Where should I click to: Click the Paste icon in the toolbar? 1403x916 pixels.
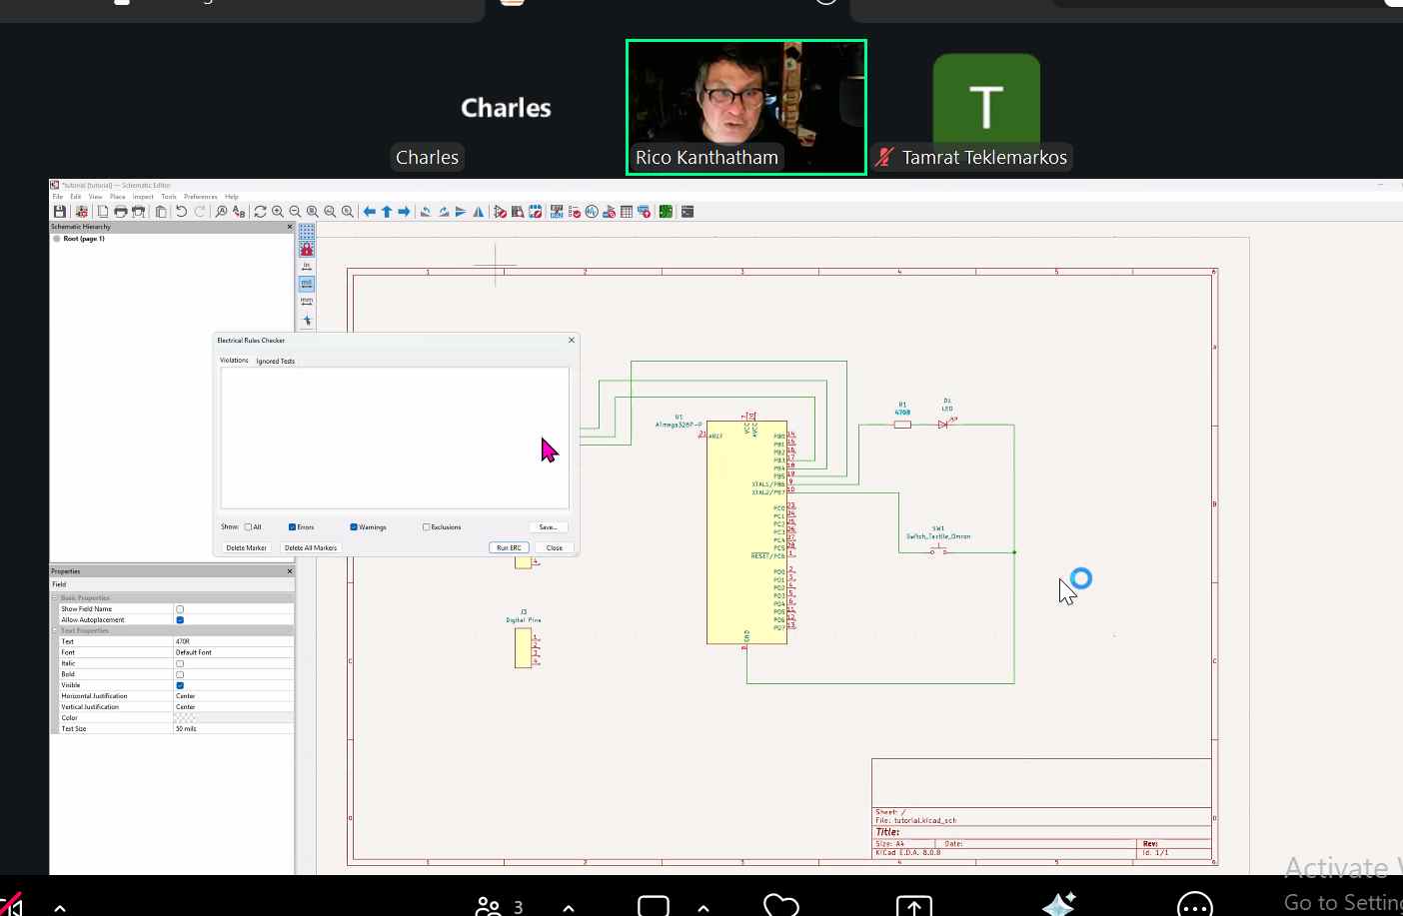(161, 212)
